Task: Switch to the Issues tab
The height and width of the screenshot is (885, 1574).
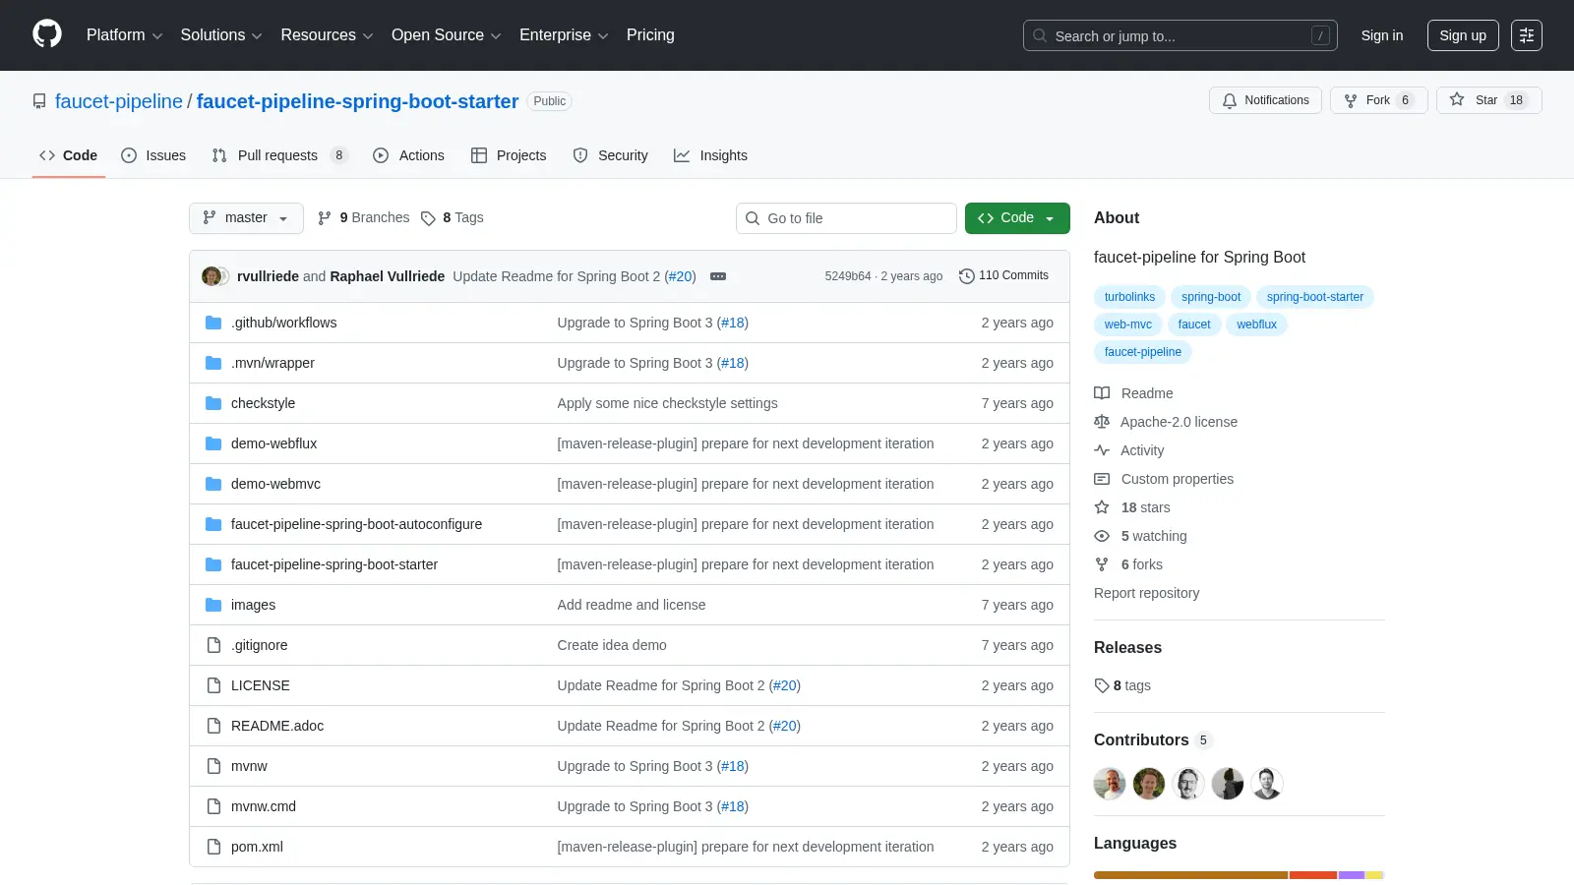Action: 153,155
